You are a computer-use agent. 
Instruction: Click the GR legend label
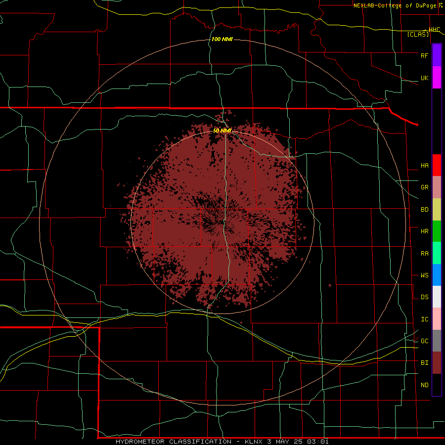(424, 187)
